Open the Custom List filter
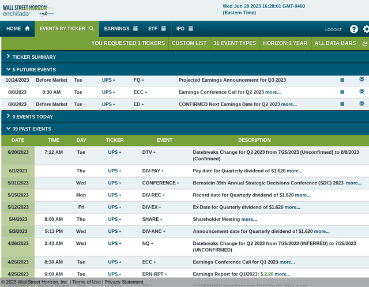Screen dimensions: 369x287 coord(189,43)
